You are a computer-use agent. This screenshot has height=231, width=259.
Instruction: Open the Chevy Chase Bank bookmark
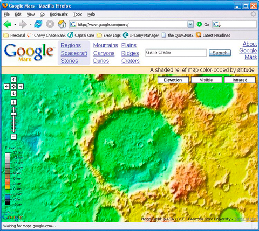pos(46,36)
